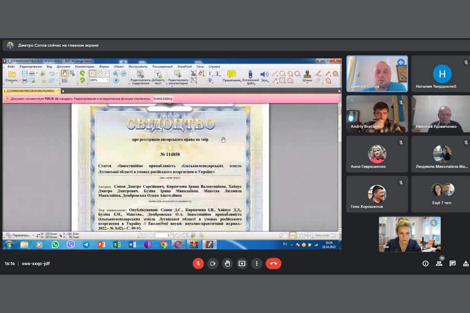Rotate page with upper green arrow icon
Image resolution: width=470 pixels, height=313 pixels.
[82, 73]
